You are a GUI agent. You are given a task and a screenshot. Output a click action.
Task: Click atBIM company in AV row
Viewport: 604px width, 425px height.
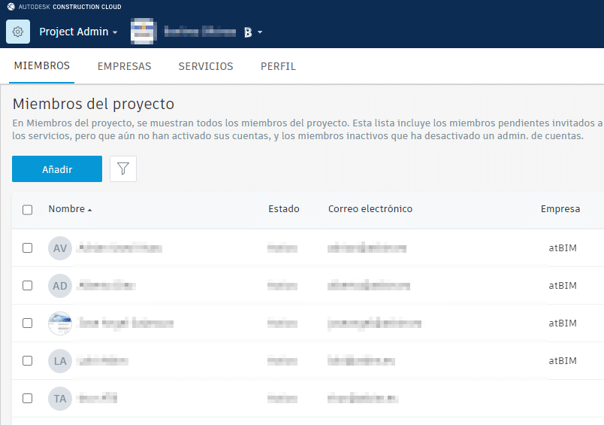[563, 248]
